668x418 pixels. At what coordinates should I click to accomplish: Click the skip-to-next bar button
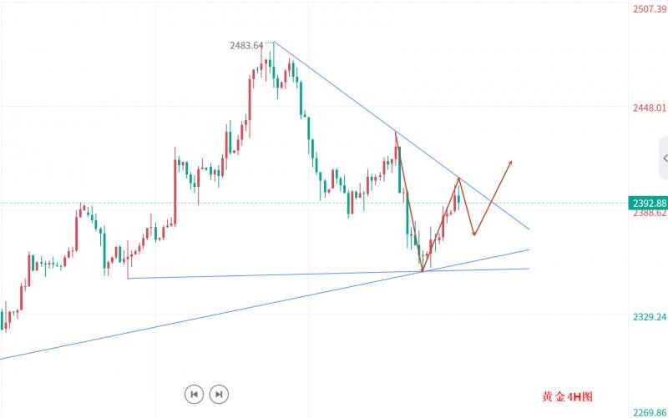point(218,394)
